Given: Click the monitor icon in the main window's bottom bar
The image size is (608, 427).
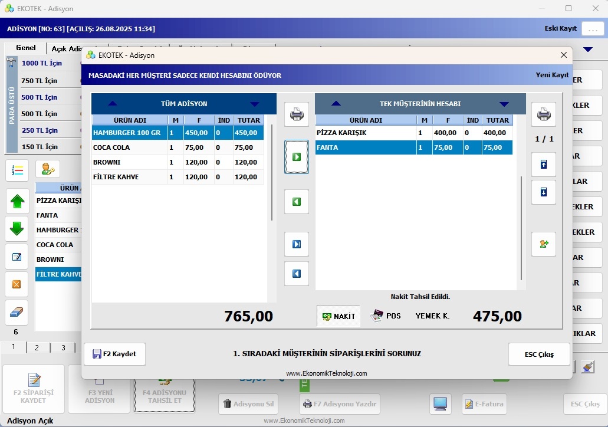Looking at the screenshot, I should pos(441,404).
